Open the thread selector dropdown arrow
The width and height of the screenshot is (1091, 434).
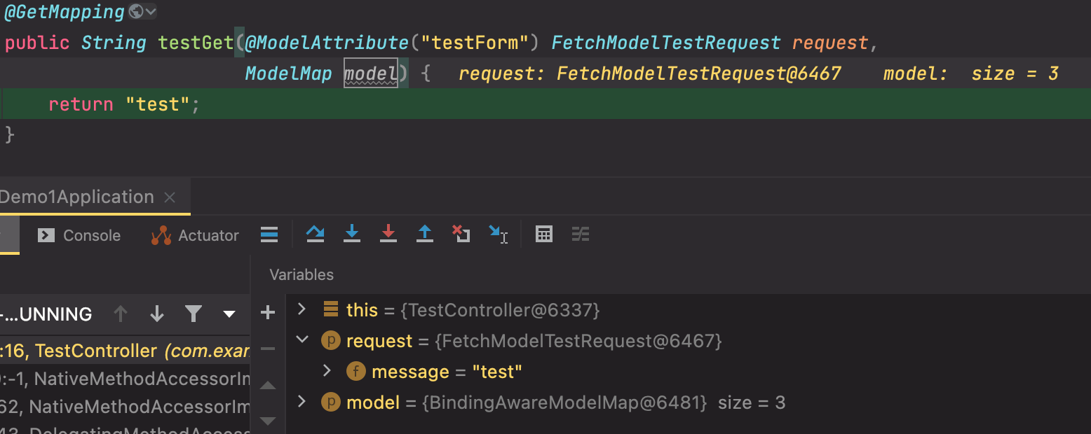coord(229,314)
